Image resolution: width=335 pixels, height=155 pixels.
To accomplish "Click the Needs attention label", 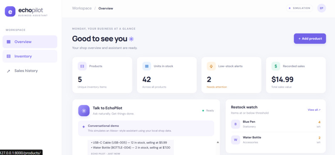I will pyautogui.click(x=217, y=87).
